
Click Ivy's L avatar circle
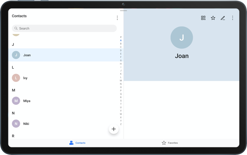pyautogui.click(x=16, y=78)
